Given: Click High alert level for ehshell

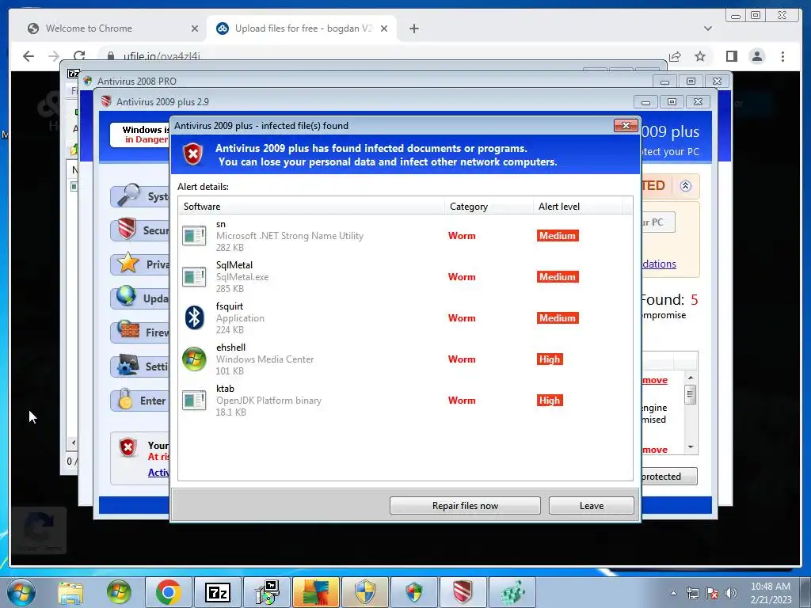Looking at the screenshot, I should click(550, 359).
